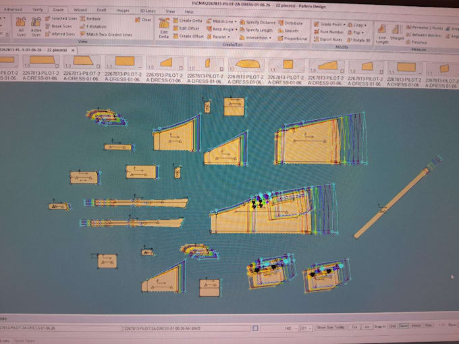Click the Export Rules tool
Screen dimensions: 459x344
pyautogui.click(x=328, y=39)
